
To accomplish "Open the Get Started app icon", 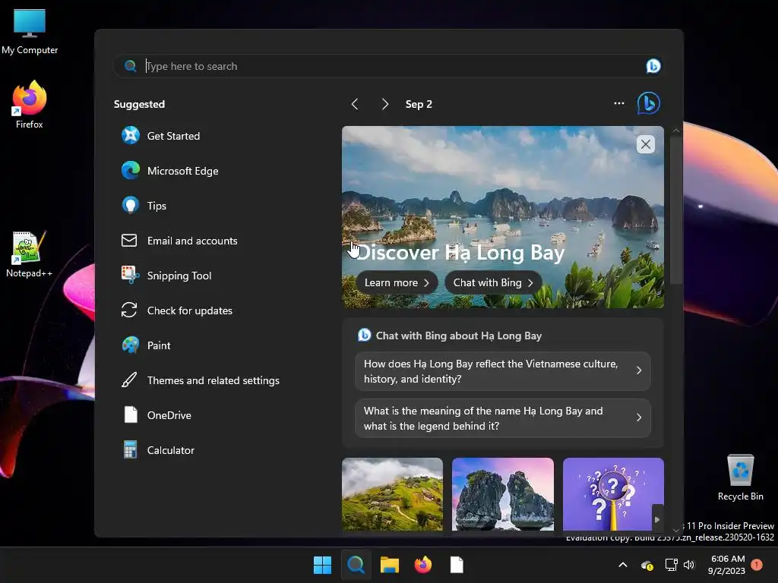I will pos(131,135).
